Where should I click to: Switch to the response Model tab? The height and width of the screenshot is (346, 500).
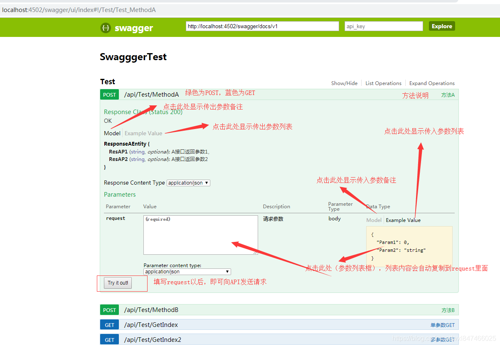(x=112, y=133)
